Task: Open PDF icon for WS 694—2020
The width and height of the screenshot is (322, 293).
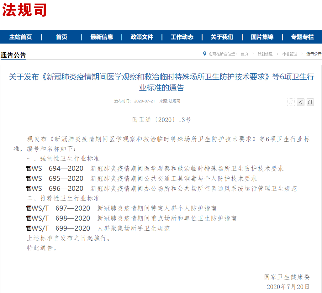Action: tap(29, 169)
